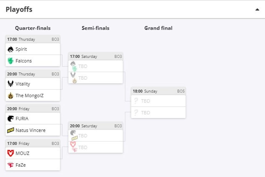This screenshot has width=265, height=177.
Task: Click the Natus Vincere logo icon
Action: tap(11, 130)
